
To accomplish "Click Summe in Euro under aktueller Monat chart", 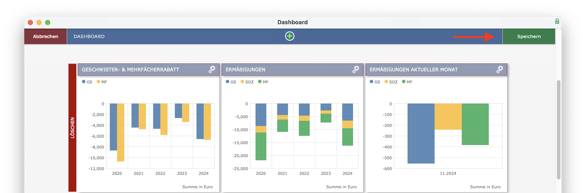I will [x=485, y=187].
